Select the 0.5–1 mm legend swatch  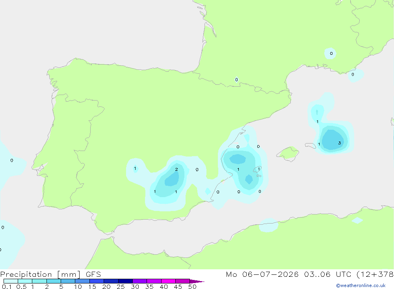[25, 281]
